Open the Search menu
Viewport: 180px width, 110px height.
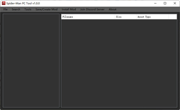click(16, 9)
